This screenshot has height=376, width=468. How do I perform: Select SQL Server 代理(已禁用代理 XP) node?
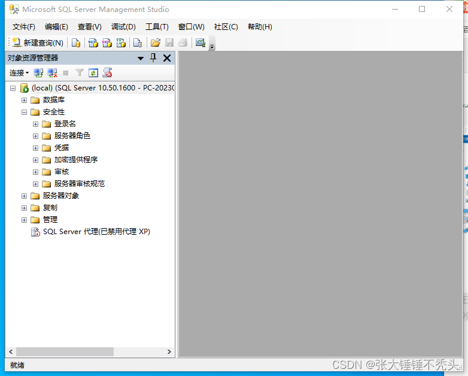pos(96,232)
